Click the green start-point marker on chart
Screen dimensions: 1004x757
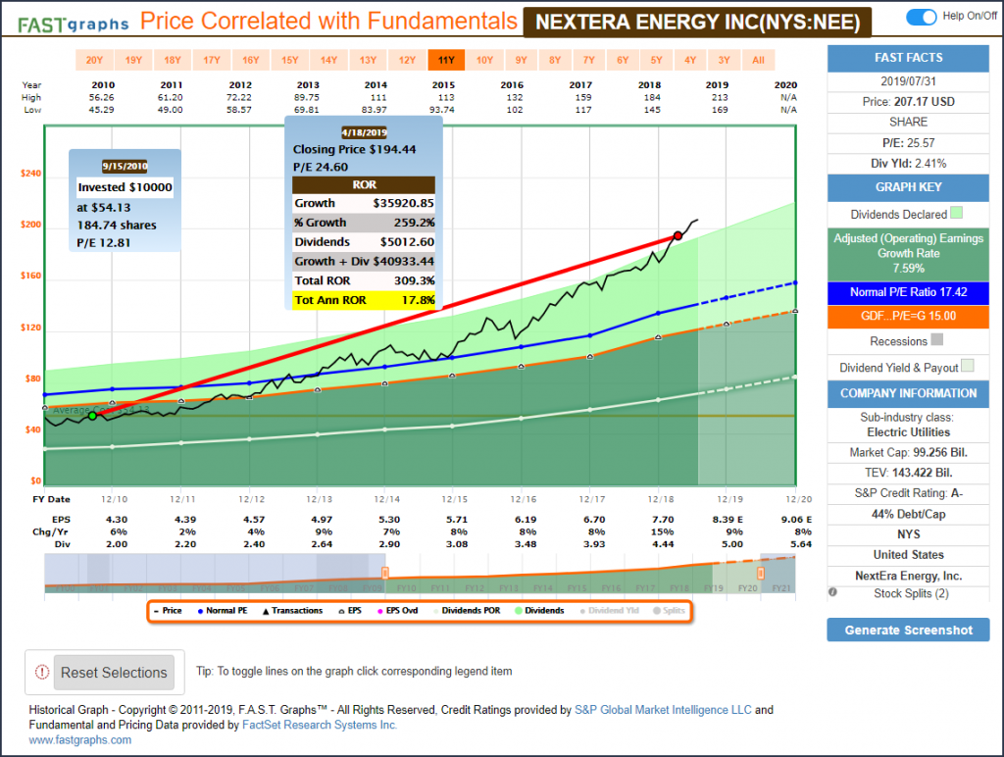(93, 416)
